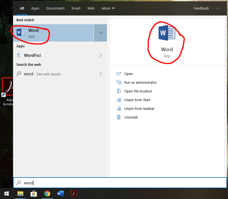228x199 pixels.
Task: Click the search box magnifier icon
Action: pyautogui.click(x=19, y=183)
